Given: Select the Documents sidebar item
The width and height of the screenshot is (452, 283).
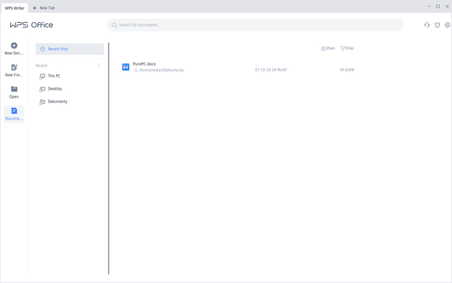Looking at the screenshot, I should pyautogui.click(x=14, y=114).
